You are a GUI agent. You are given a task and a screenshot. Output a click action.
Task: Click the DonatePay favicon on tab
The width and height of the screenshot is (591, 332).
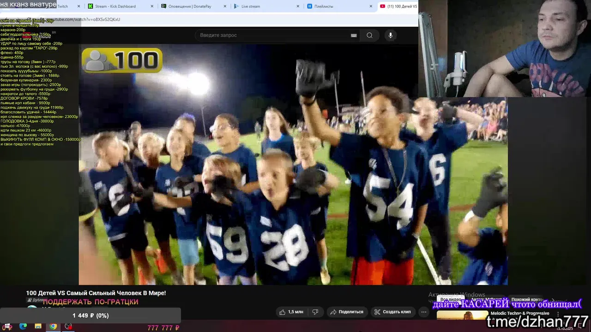click(x=164, y=6)
